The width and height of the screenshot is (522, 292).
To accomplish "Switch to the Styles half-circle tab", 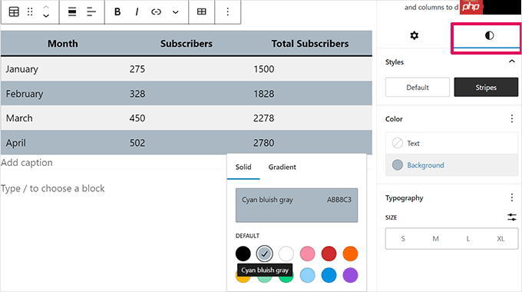I will click(x=489, y=35).
